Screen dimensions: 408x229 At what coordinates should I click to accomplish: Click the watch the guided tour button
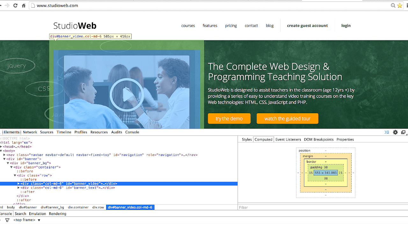coord(288,119)
